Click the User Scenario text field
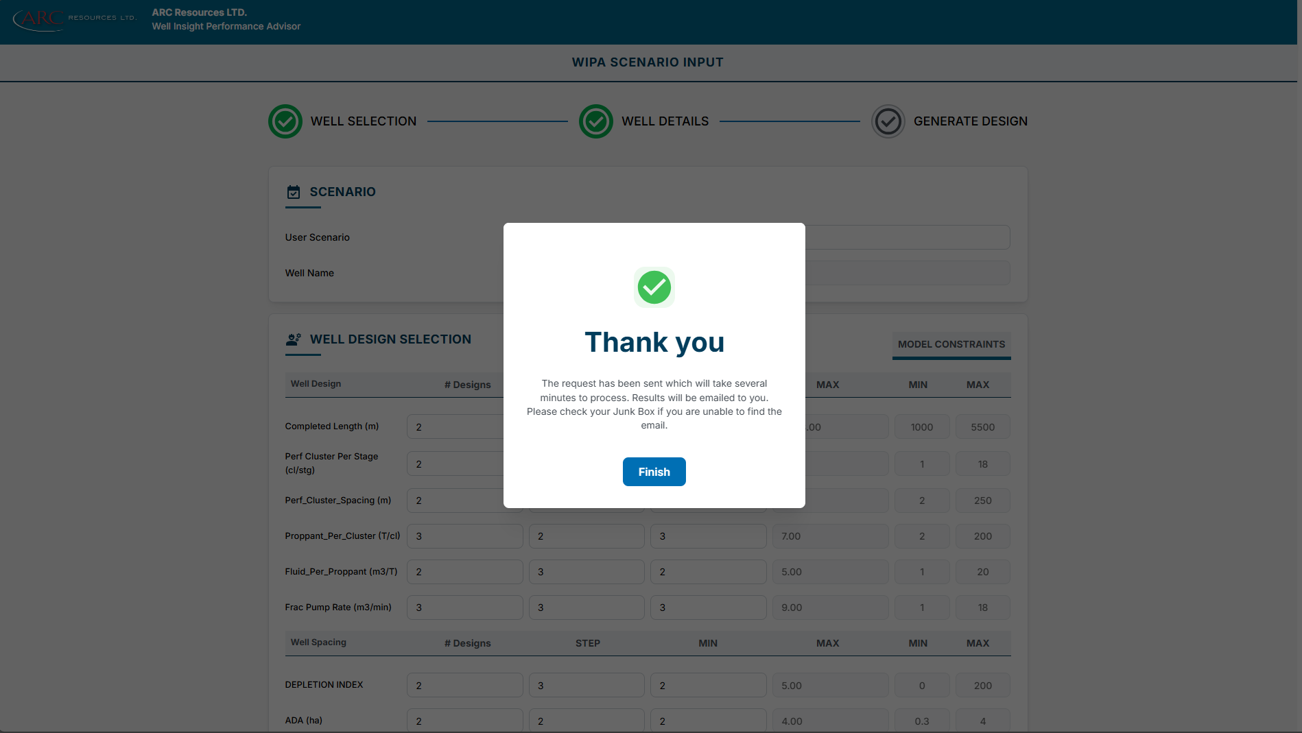The image size is (1302, 733). point(906,237)
